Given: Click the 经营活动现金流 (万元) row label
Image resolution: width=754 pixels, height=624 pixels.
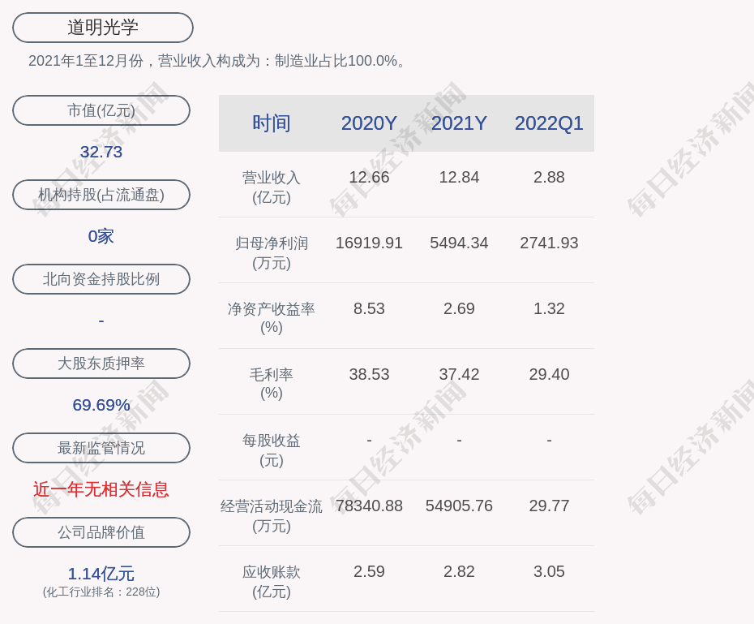Looking at the screenshot, I should click(272, 516).
